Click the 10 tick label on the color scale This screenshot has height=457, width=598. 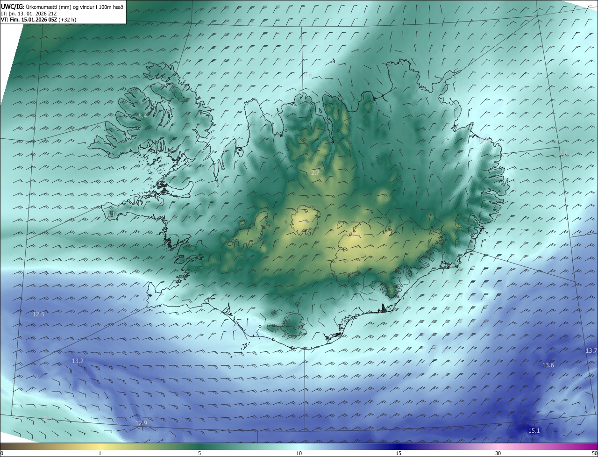[x=299, y=453]
